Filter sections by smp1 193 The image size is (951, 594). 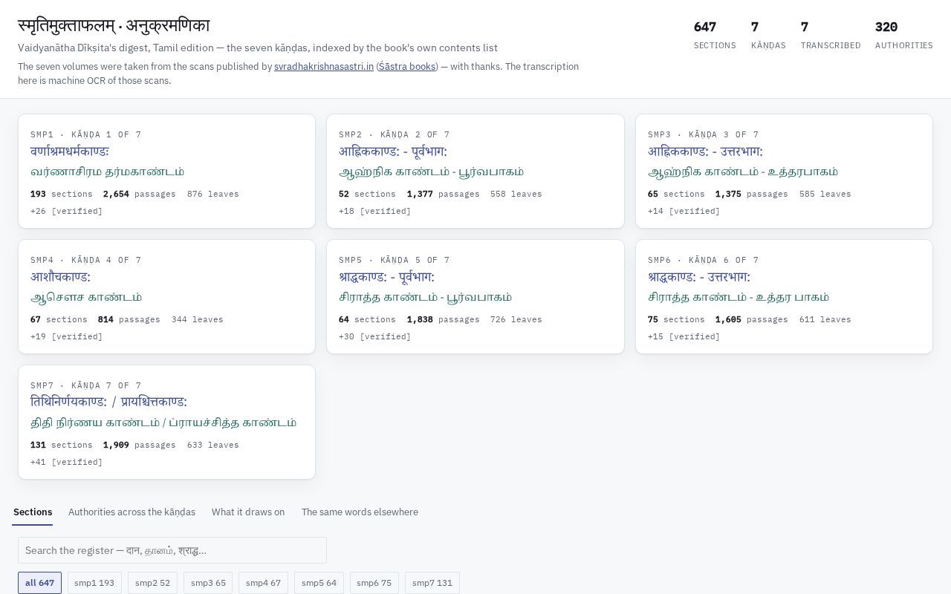click(x=94, y=583)
